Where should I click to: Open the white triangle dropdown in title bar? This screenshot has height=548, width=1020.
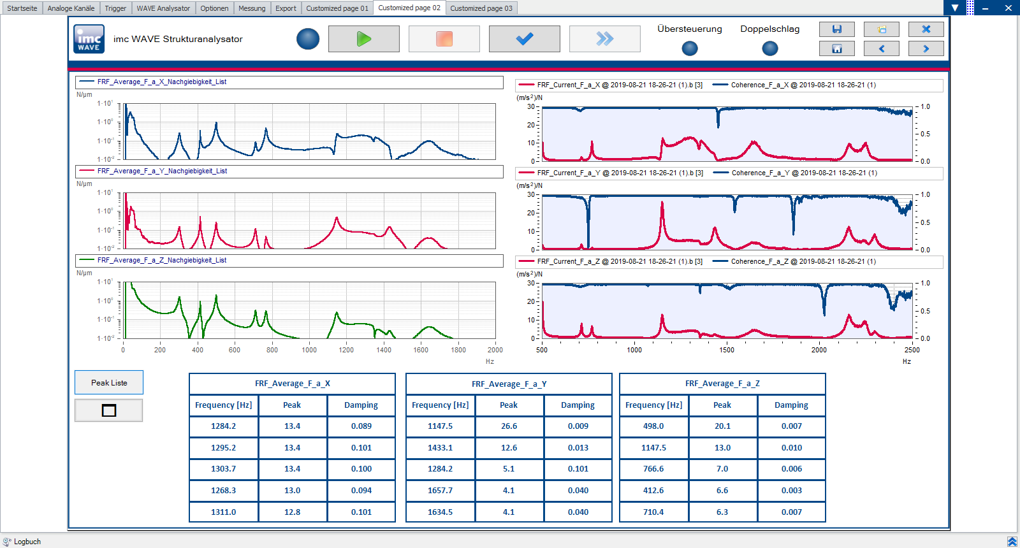[954, 8]
